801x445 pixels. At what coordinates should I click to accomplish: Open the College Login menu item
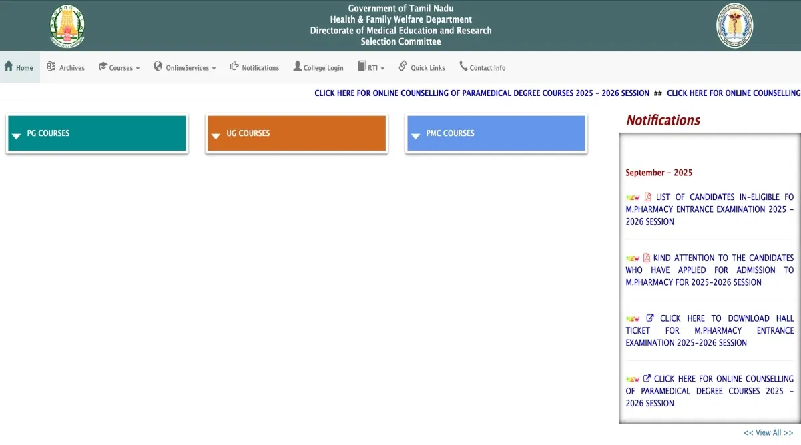318,67
